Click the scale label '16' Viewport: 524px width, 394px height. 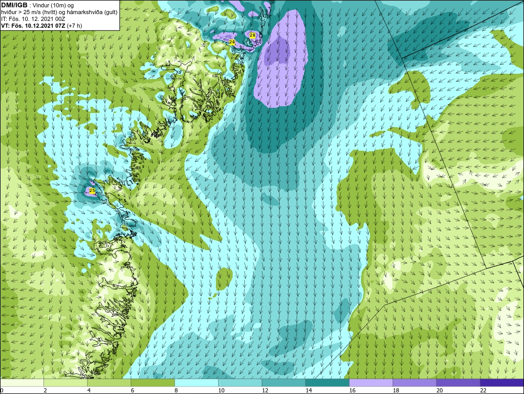pyautogui.click(x=353, y=391)
